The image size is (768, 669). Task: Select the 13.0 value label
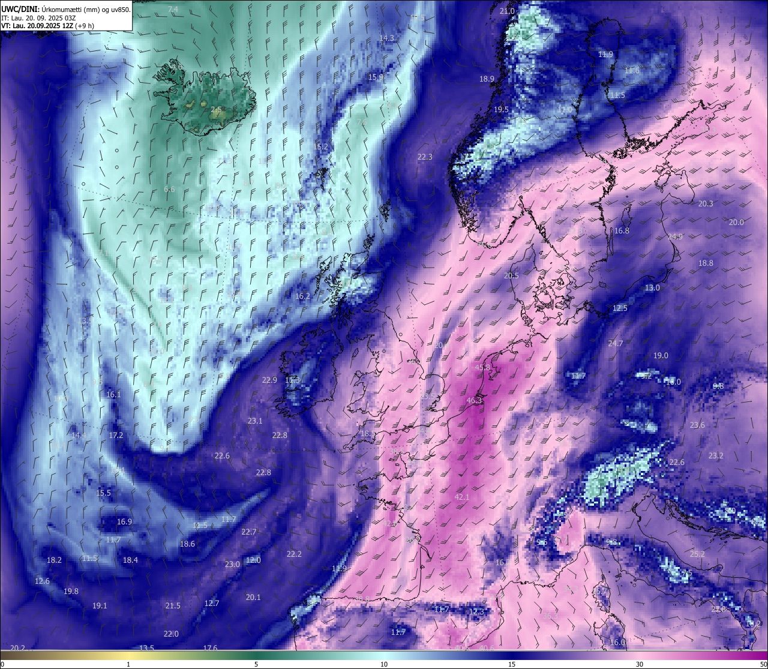tap(652, 287)
